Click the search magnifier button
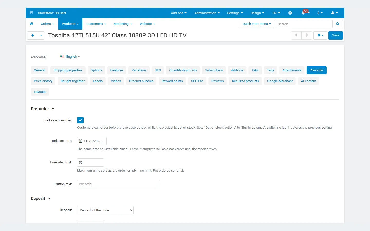 pos(338,24)
